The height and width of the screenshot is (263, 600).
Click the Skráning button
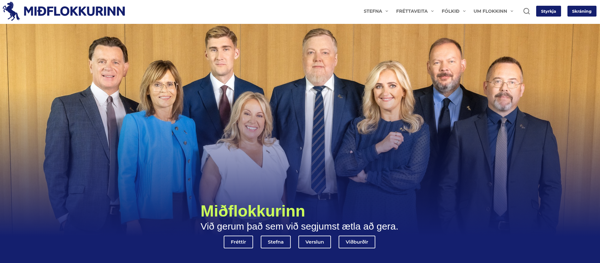coord(581,11)
